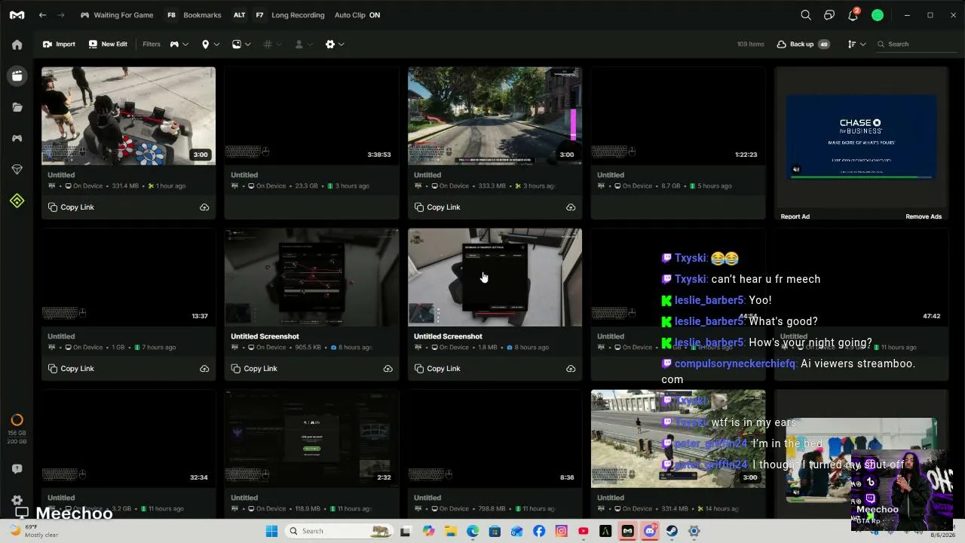Expand the gear filter dropdown
The image size is (965, 543).
[335, 44]
